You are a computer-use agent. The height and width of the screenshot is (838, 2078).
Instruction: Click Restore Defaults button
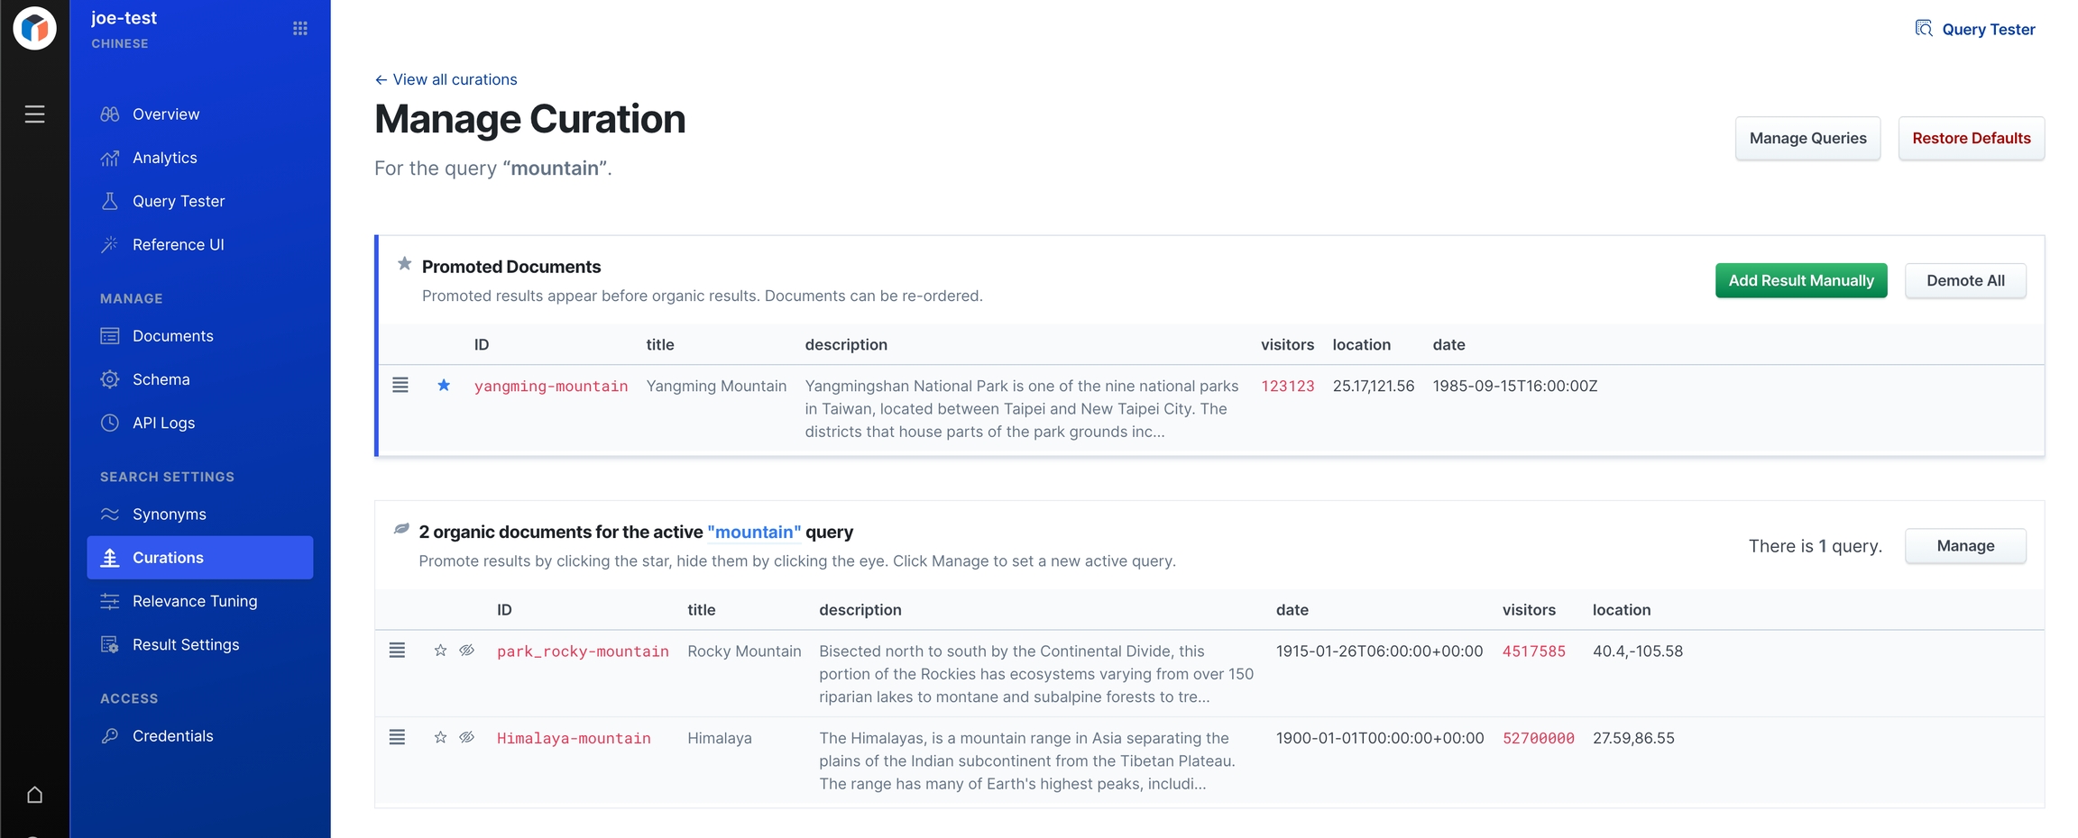click(1971, 139)
